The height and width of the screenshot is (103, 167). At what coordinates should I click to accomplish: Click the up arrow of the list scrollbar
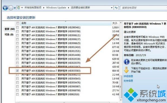point(121,23)
